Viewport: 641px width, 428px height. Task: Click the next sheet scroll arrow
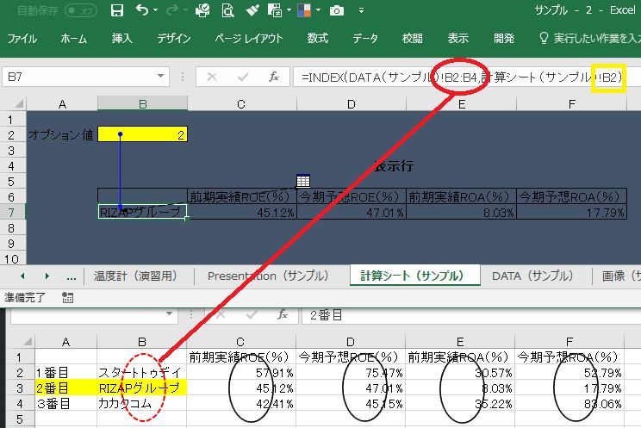point(47,276)
